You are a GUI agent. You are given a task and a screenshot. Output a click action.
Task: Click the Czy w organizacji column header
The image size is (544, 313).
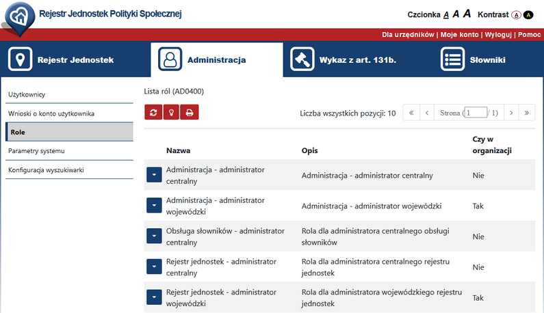click(x=492, y=145)
